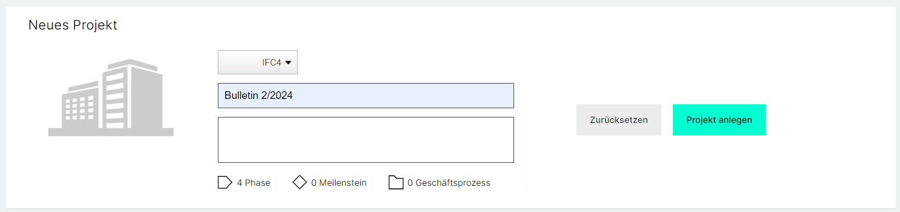Click the blank left part of the IFC4 selector

[x=239, y=62]
